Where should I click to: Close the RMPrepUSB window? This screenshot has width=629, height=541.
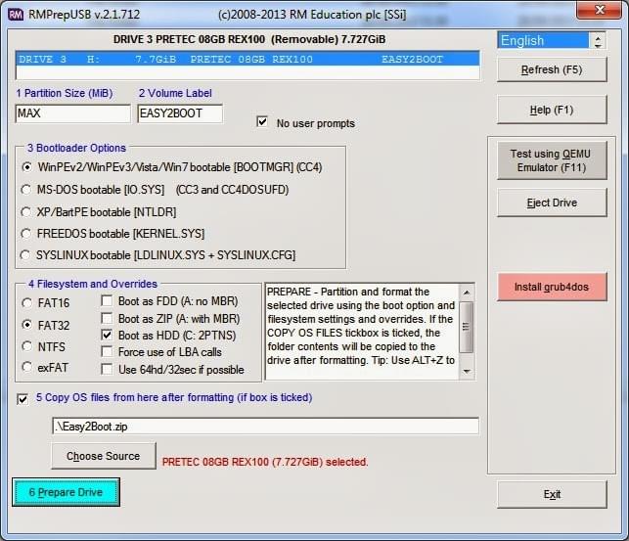coord(600,10)
